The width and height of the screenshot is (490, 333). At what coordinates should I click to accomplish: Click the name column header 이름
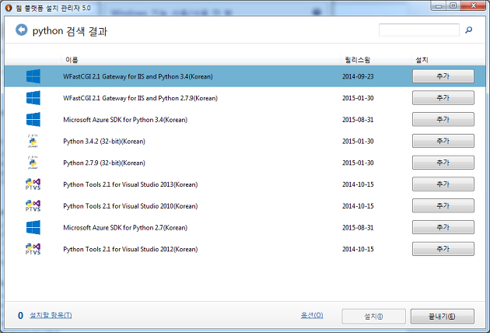tap(72, 60)
